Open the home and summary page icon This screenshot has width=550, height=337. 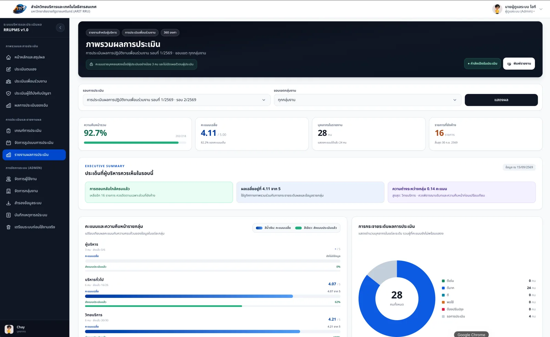point(9,57)
